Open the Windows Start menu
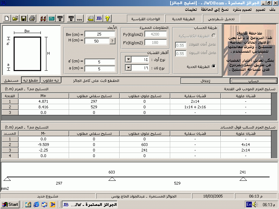 10,204
